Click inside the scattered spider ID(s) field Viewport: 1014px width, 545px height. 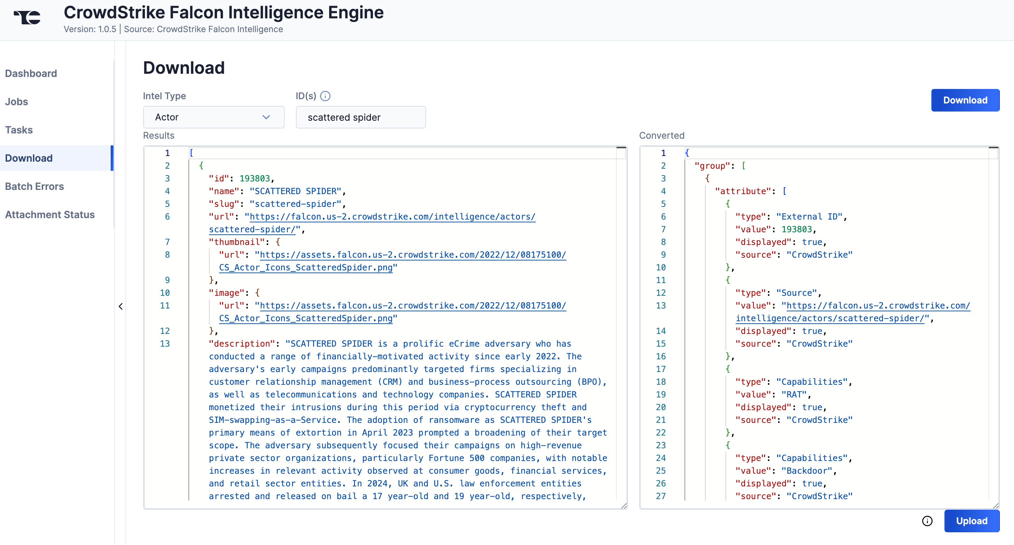[360, 117]
